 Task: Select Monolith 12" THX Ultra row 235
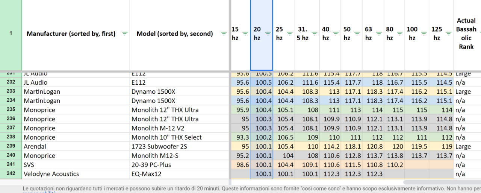pyautogui.click(x=179, y=110)
